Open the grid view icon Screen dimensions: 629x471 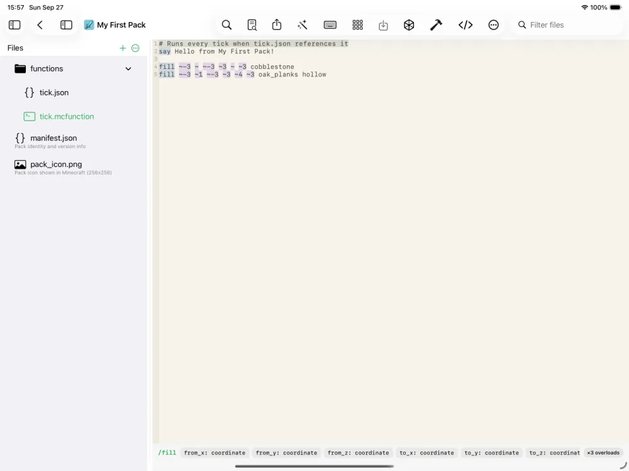(357, 25)
